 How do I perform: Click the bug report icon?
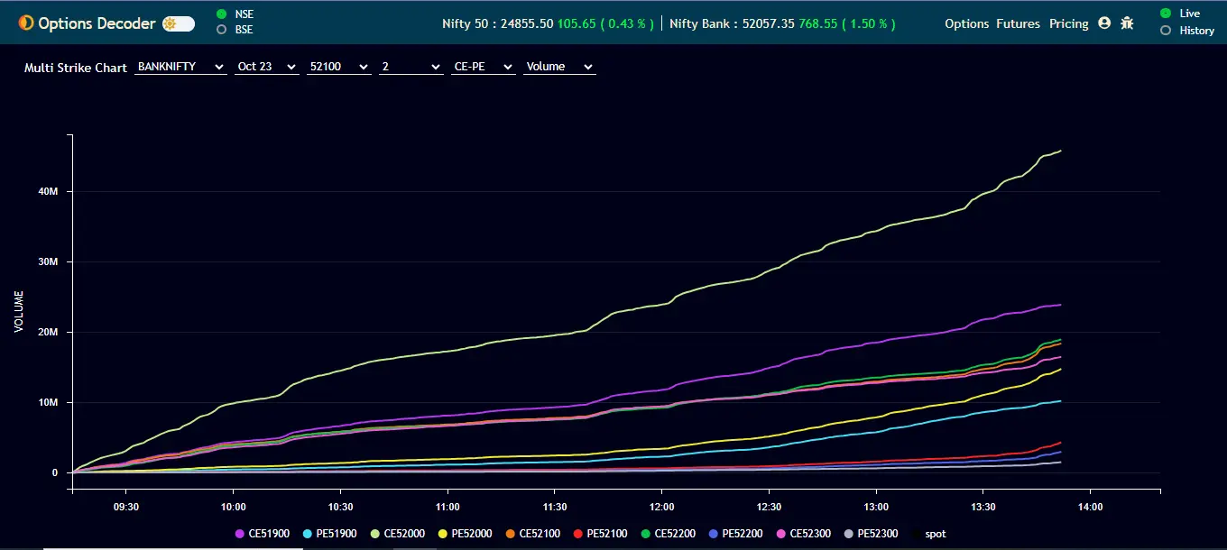click(x=1127, y=23)
